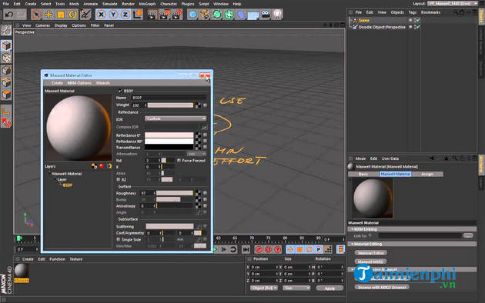485x303 pixels.
Task: Open the Object (Rel) dropdown
Action: tap(264, 288)
